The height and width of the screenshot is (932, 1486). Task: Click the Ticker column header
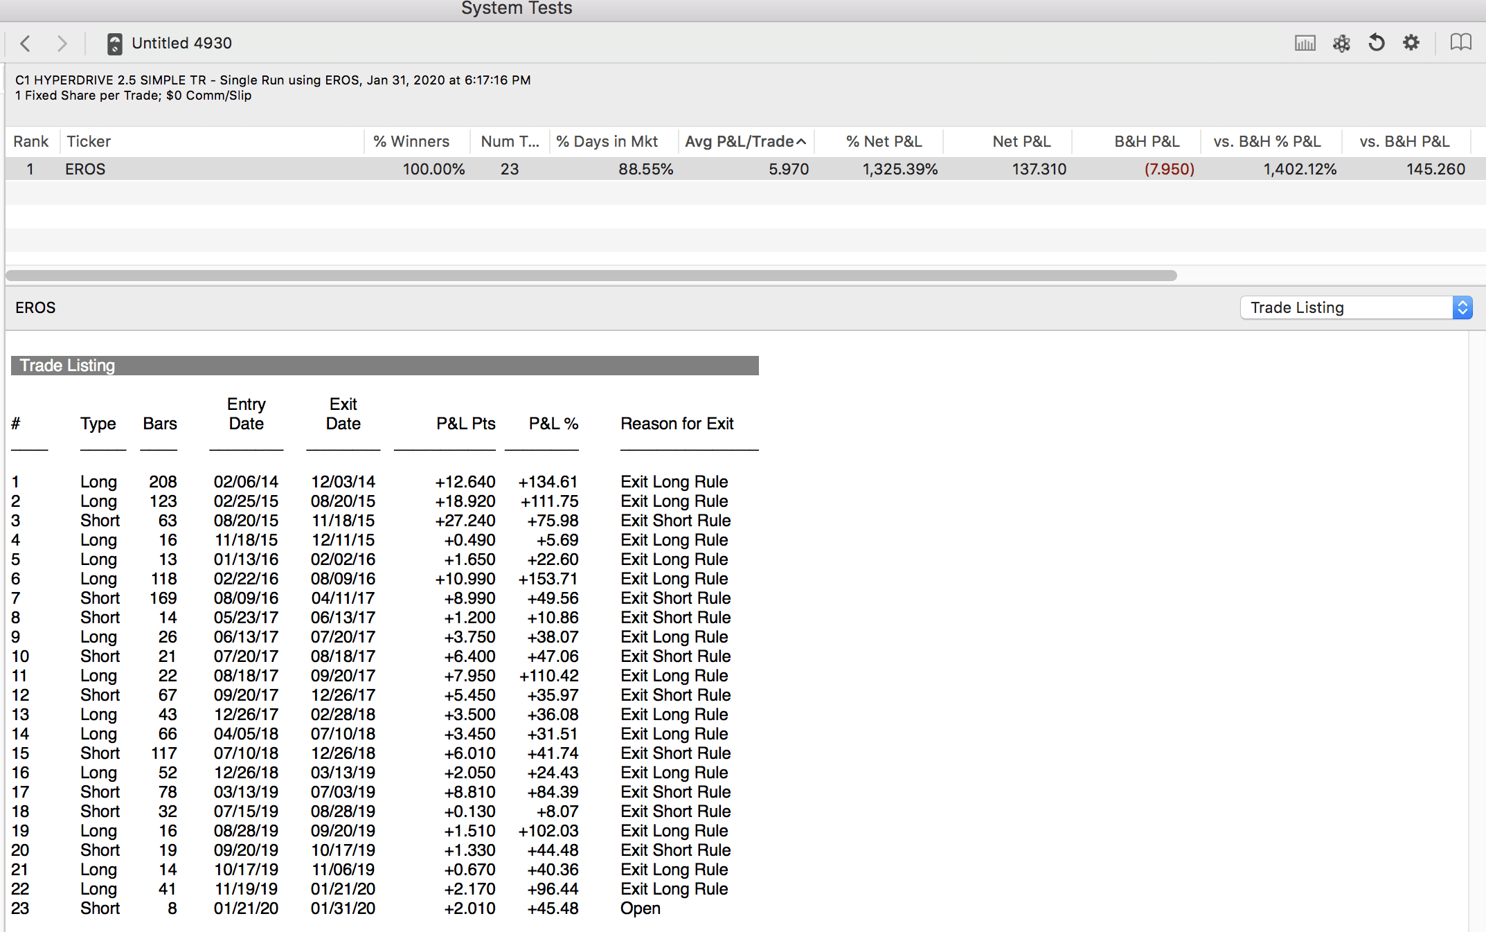click(89, 141)
